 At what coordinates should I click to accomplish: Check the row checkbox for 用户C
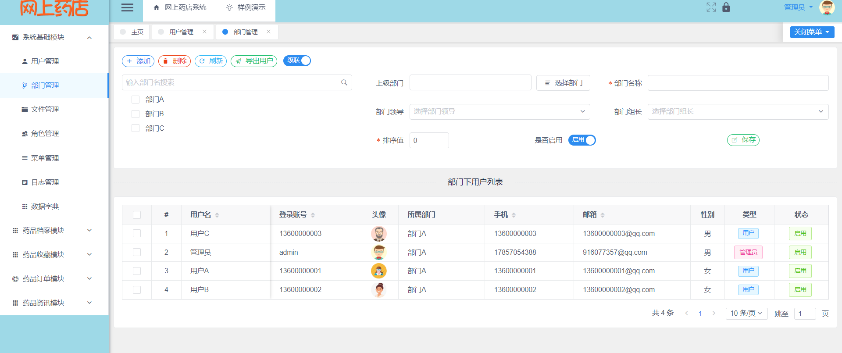click(137, 233)
